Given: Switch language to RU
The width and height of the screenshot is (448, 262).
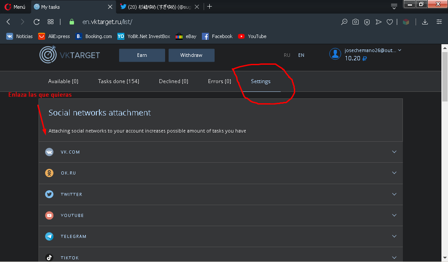Looking at the screenshot, I should pos(287,55).
